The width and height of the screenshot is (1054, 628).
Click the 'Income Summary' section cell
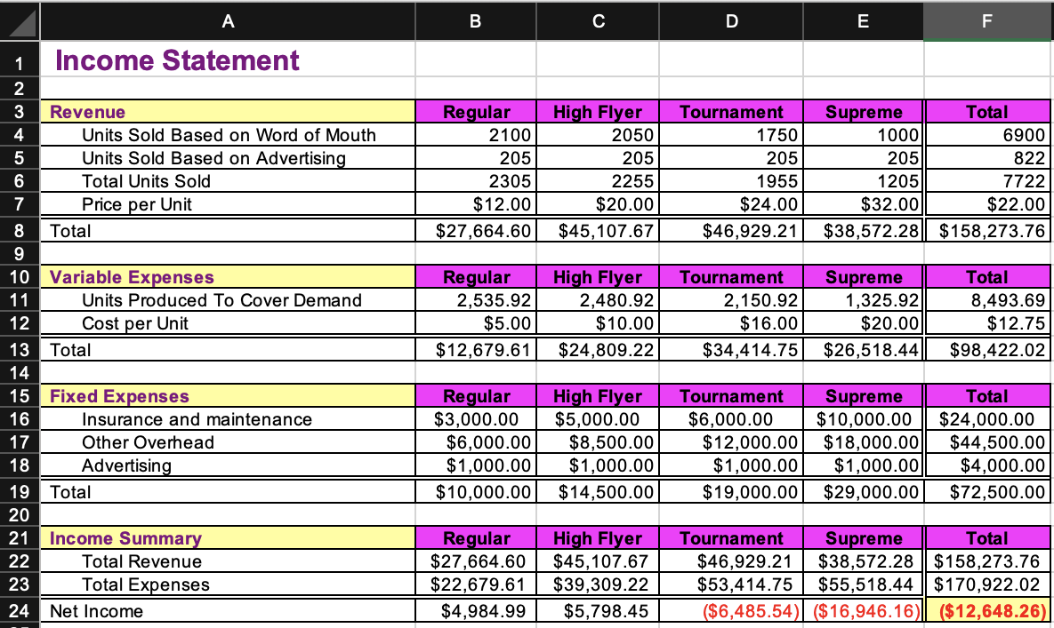coord(228,538)
